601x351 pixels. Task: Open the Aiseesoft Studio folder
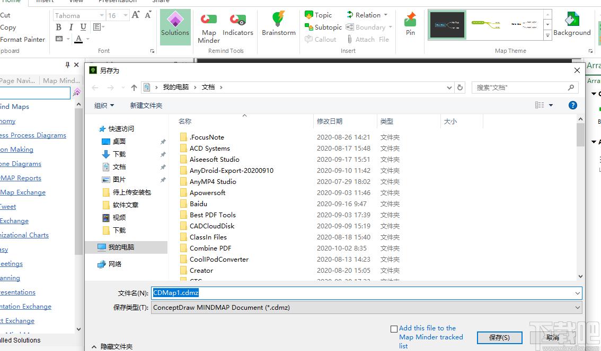214,160
